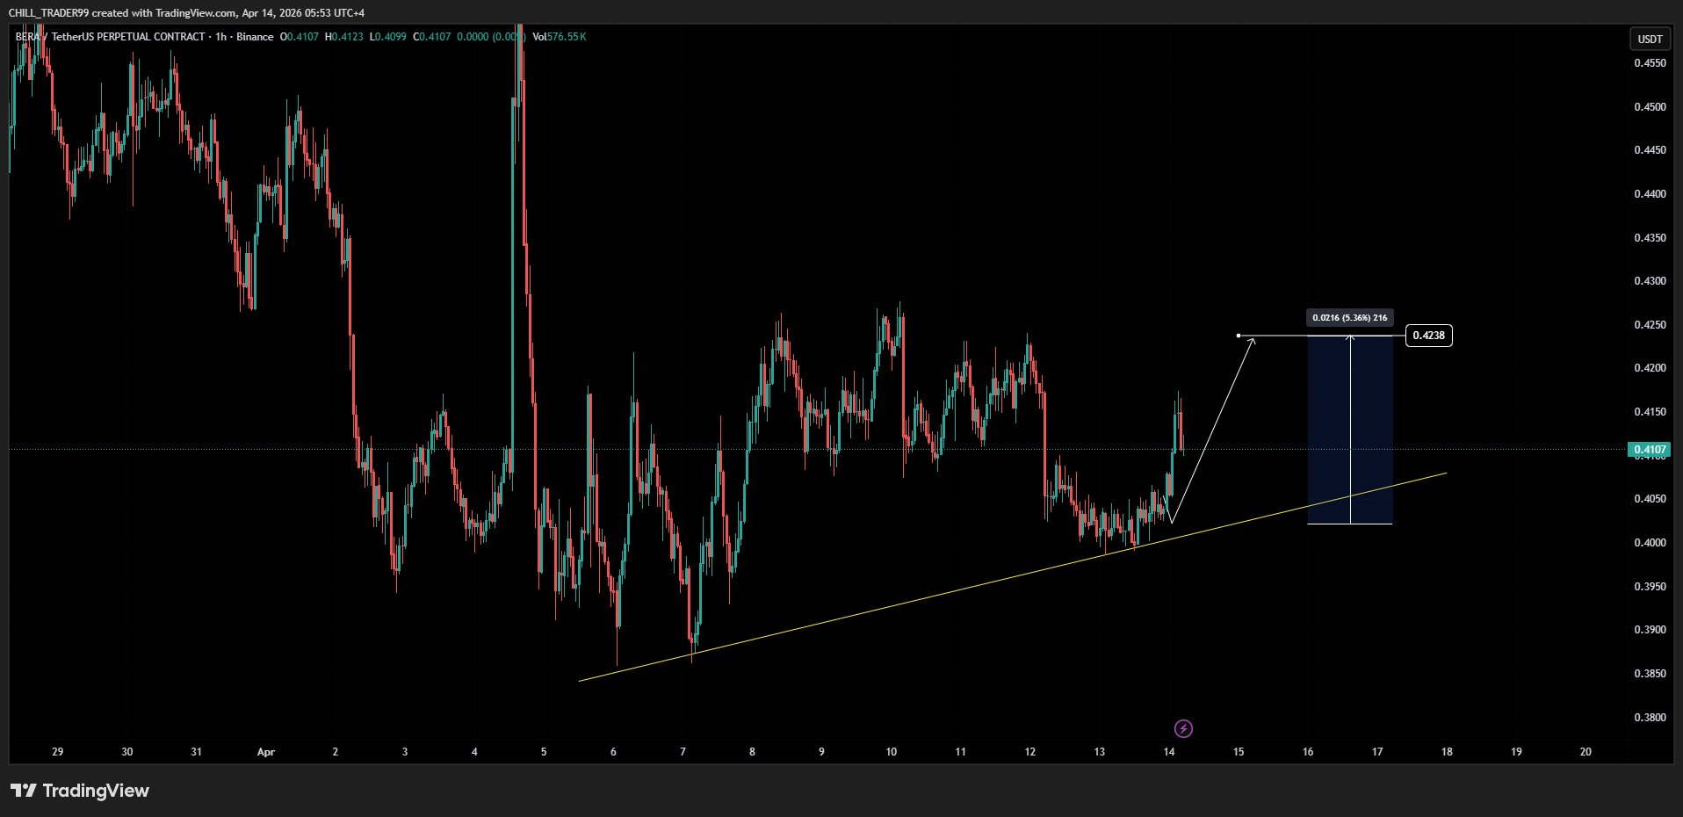This screenshot has width=1683, height=817.
Task: Click the 9 date on time axis
Action: pyautogui.click(x=821, y=752)
